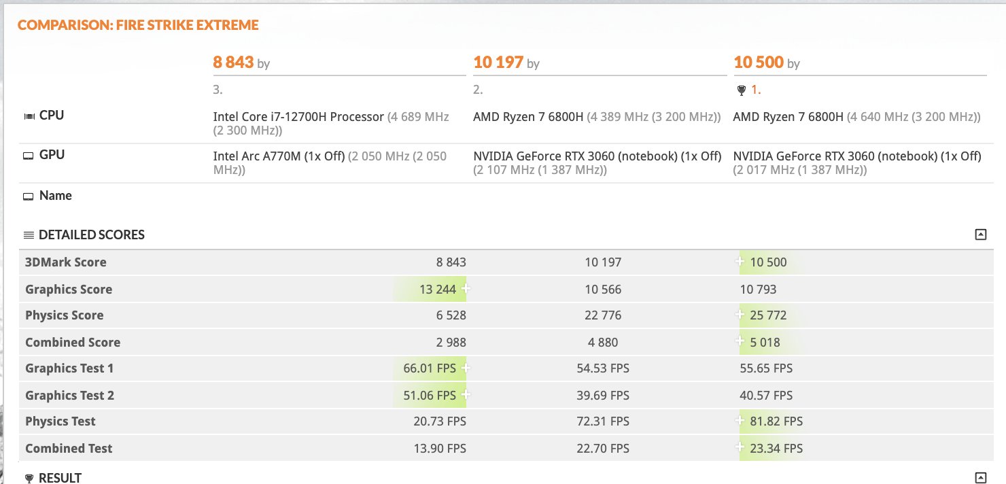Image resolution: width=1006 pixels, height=484 pixels.
Task: Open the 10 500 top score result
Action: (759, 63)
